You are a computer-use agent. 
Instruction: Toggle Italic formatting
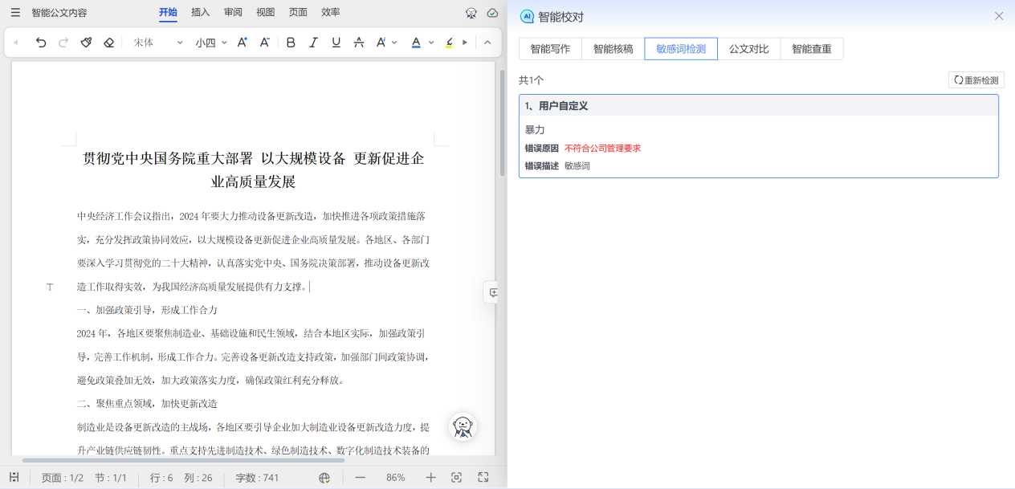(313, 43)
